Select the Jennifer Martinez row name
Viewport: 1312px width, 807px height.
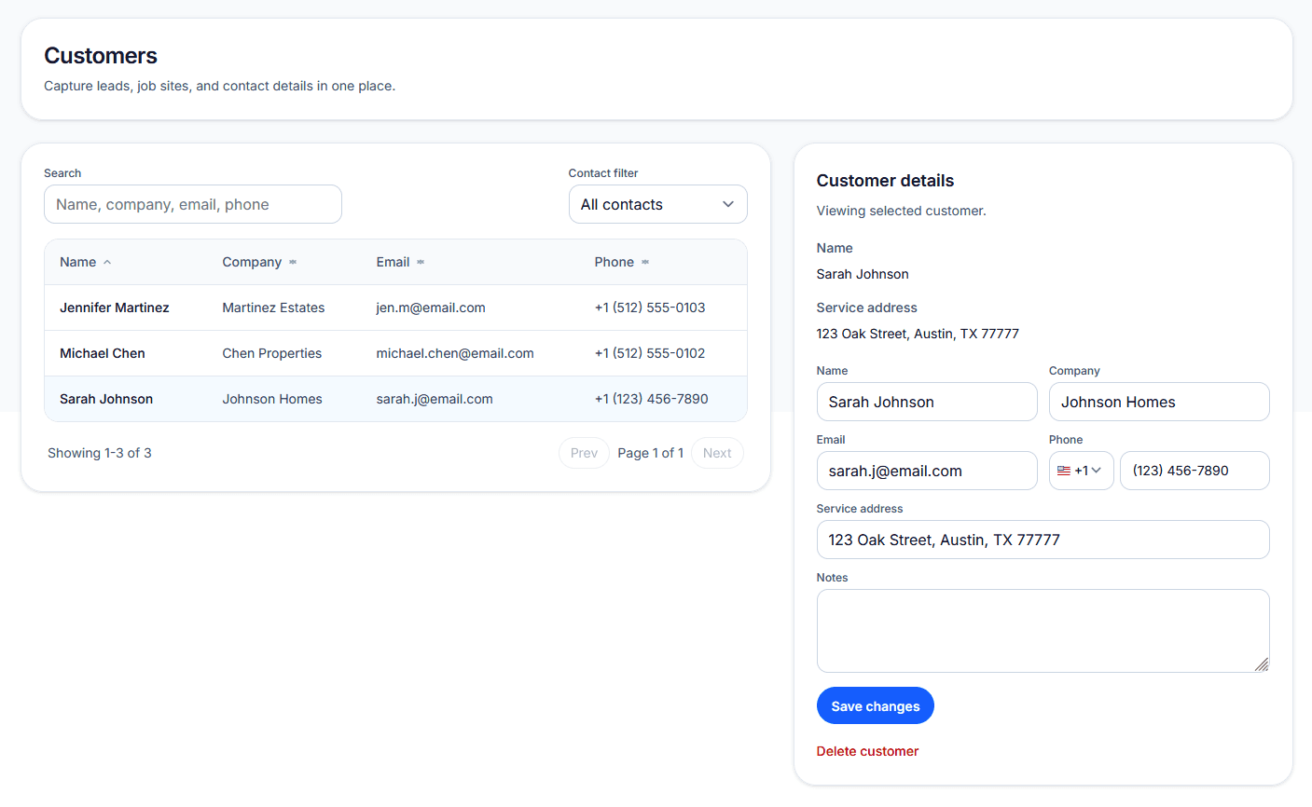tap(115, 308)
